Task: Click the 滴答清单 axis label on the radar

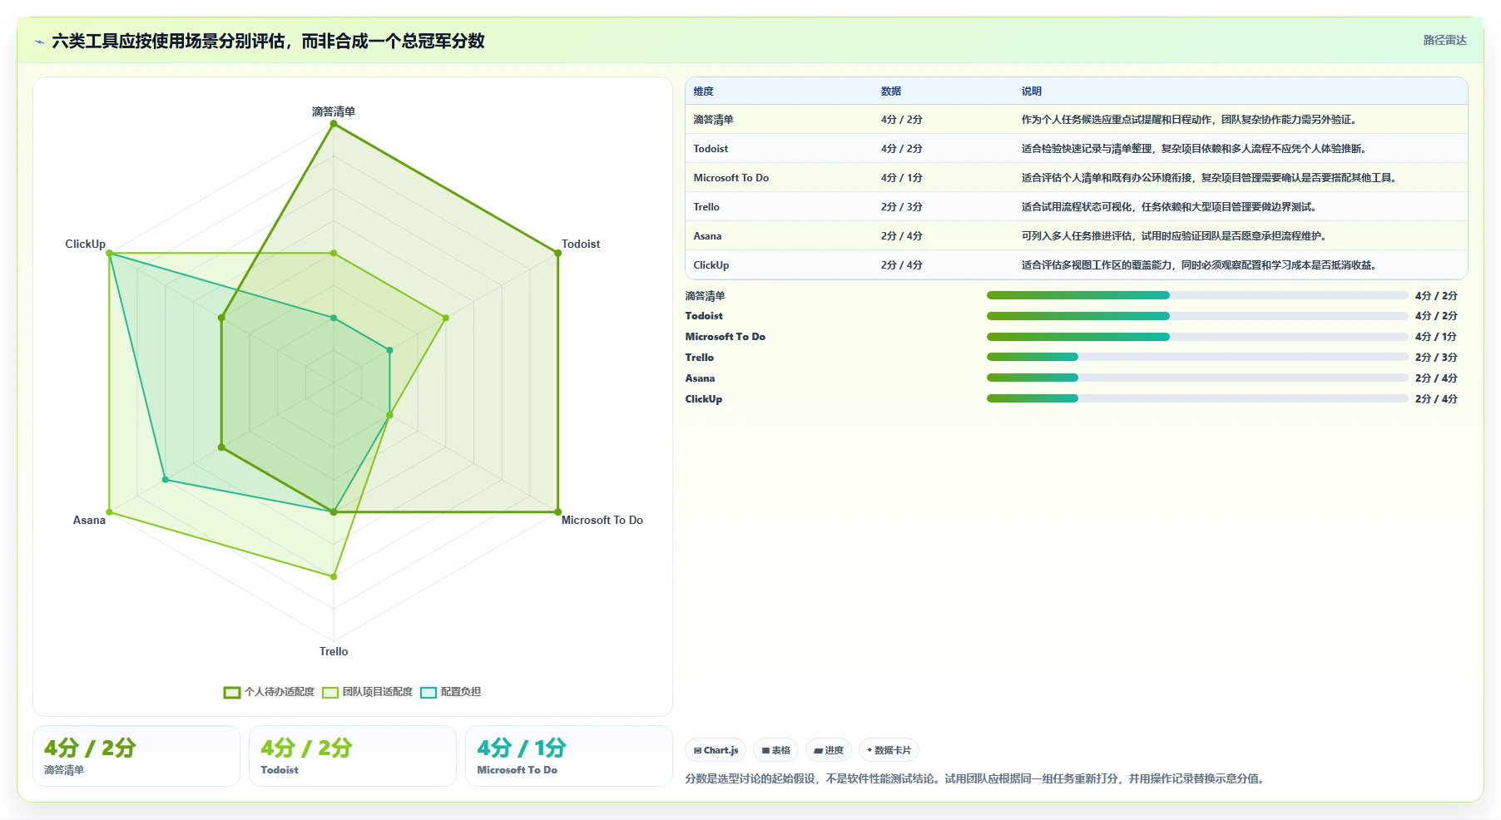Action: 334,111
